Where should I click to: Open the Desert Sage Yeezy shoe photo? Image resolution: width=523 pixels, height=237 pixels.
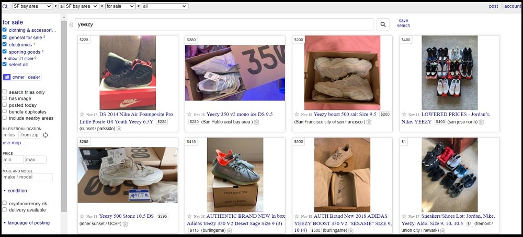pos(235,175)
